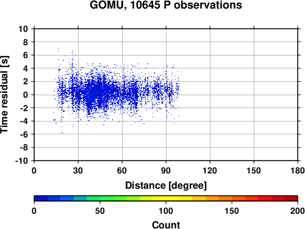Click y-axis tick label "4"
Viewport: 305px width, 229px height.
click(x=26, y=68)
